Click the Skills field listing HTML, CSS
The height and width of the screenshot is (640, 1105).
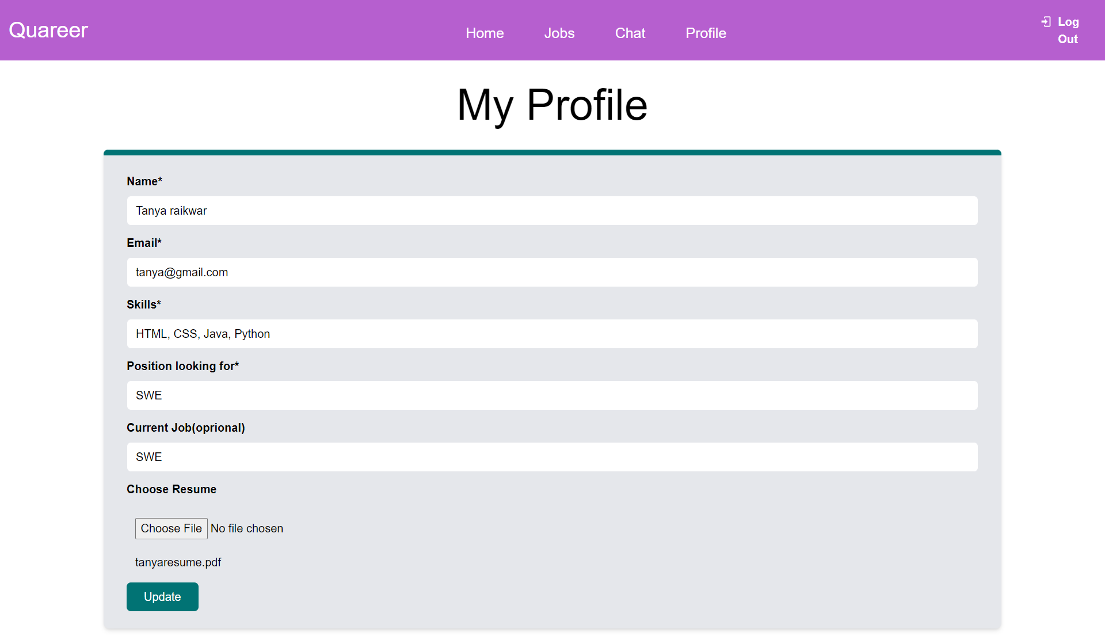tap(552, 334)
